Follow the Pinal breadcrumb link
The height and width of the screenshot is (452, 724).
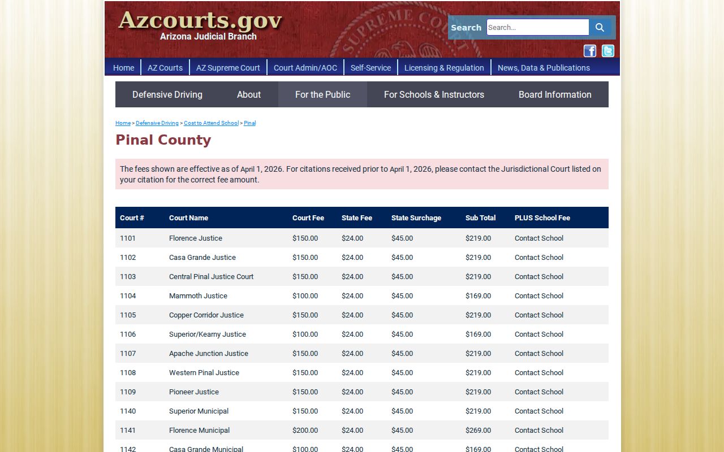click(249, 123)
